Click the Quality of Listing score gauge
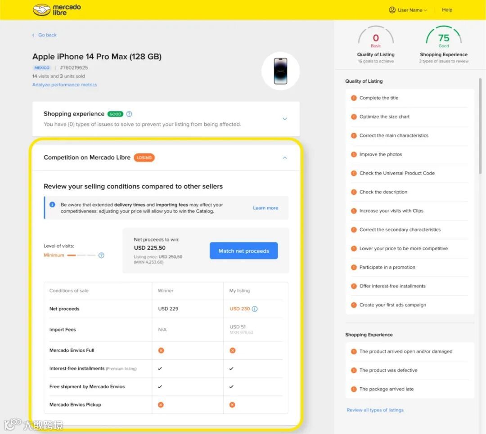The height and width of the screenshot is (434, 486). [x=376, y=36]
